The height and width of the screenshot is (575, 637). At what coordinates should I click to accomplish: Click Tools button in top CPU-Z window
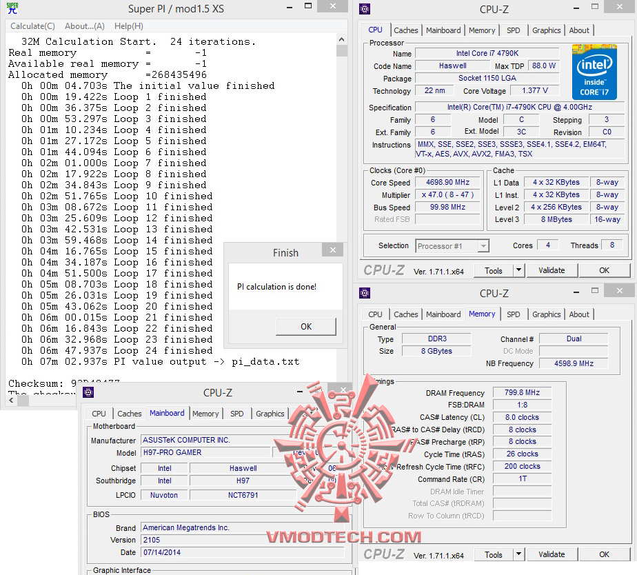[493, 271]
